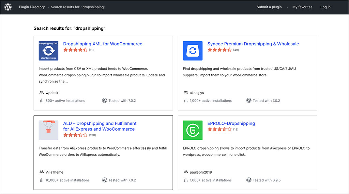The width and height of the screenshot is (349, 194).
Task: Click the Search results for dropshipping breadcrumb
Action: [x=78, y=7]
